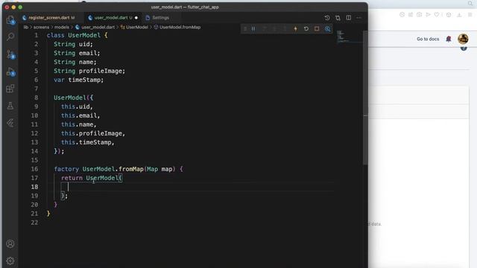Grab the debug toolbar drag handle
The height and width of the screenshot is (268, 477).
coord(245,29)
